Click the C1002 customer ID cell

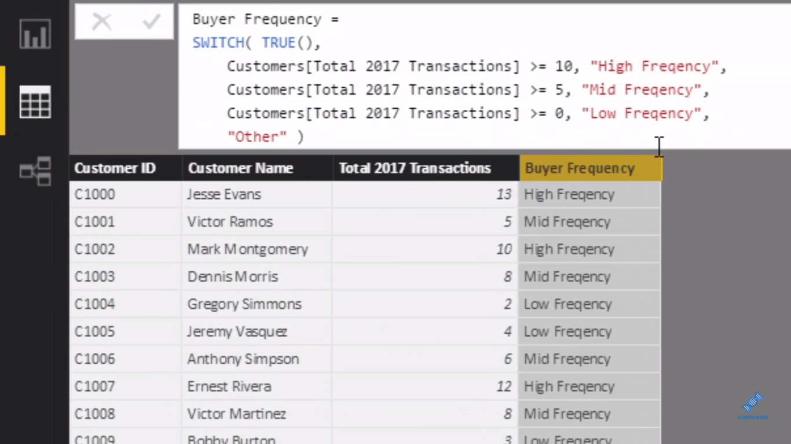coord(126,249)
